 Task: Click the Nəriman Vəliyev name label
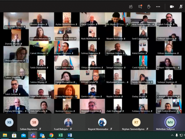coord(114,53)
